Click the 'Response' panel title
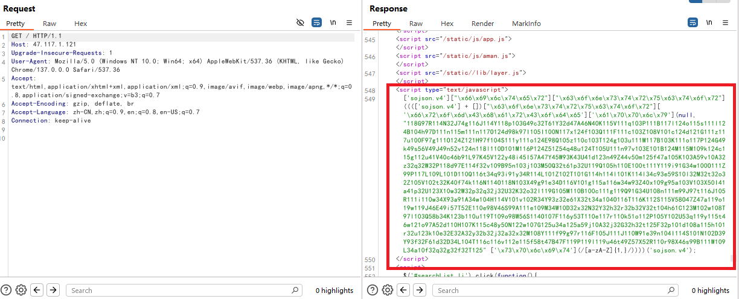Viewport: 739px width, 299px height. pos(388,8)
